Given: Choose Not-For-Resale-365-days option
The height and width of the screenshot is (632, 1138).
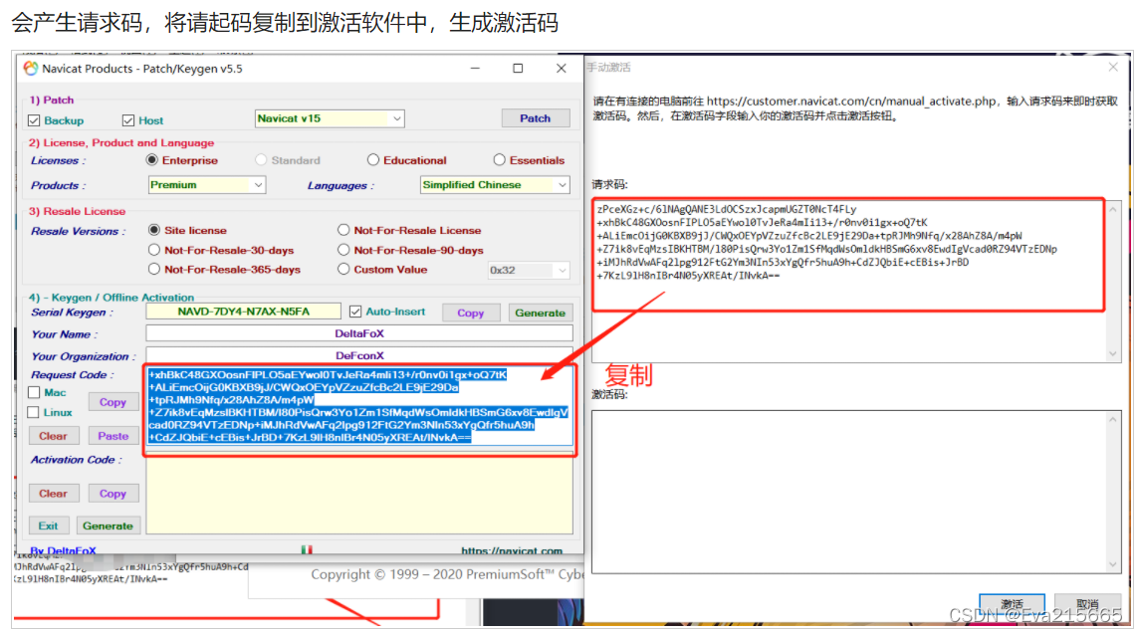Looking at the screenshot, I should click(154, 269).
